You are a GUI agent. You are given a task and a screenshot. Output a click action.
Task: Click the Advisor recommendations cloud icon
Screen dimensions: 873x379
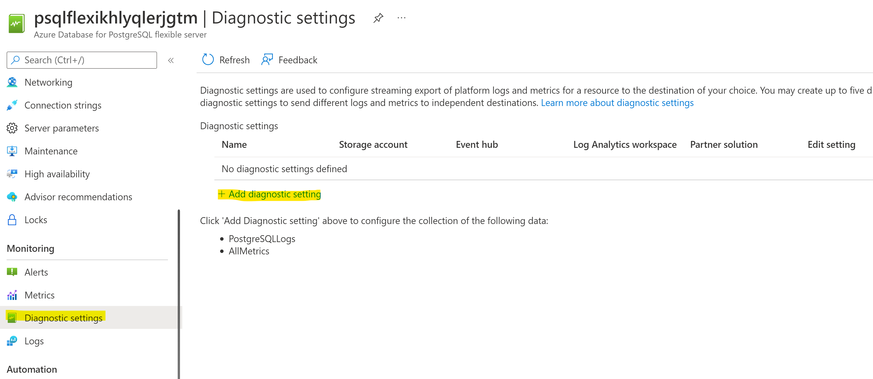point(12,197)
